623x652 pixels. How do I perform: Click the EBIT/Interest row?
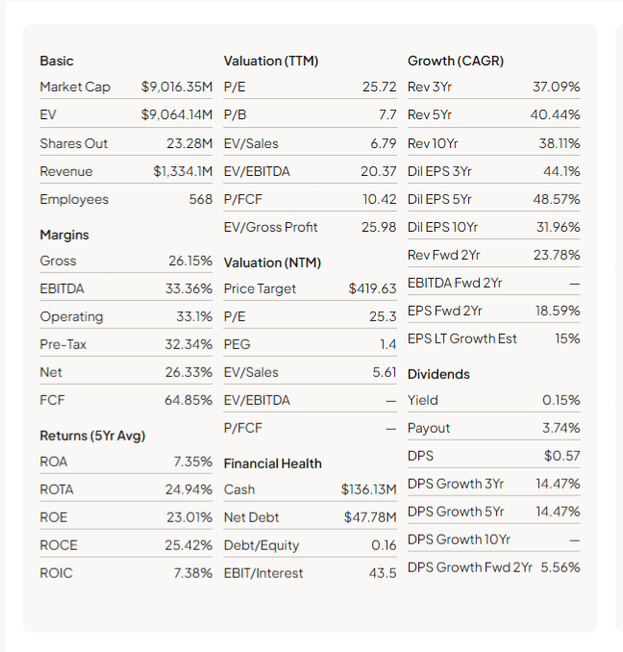(x=310, y=573)
